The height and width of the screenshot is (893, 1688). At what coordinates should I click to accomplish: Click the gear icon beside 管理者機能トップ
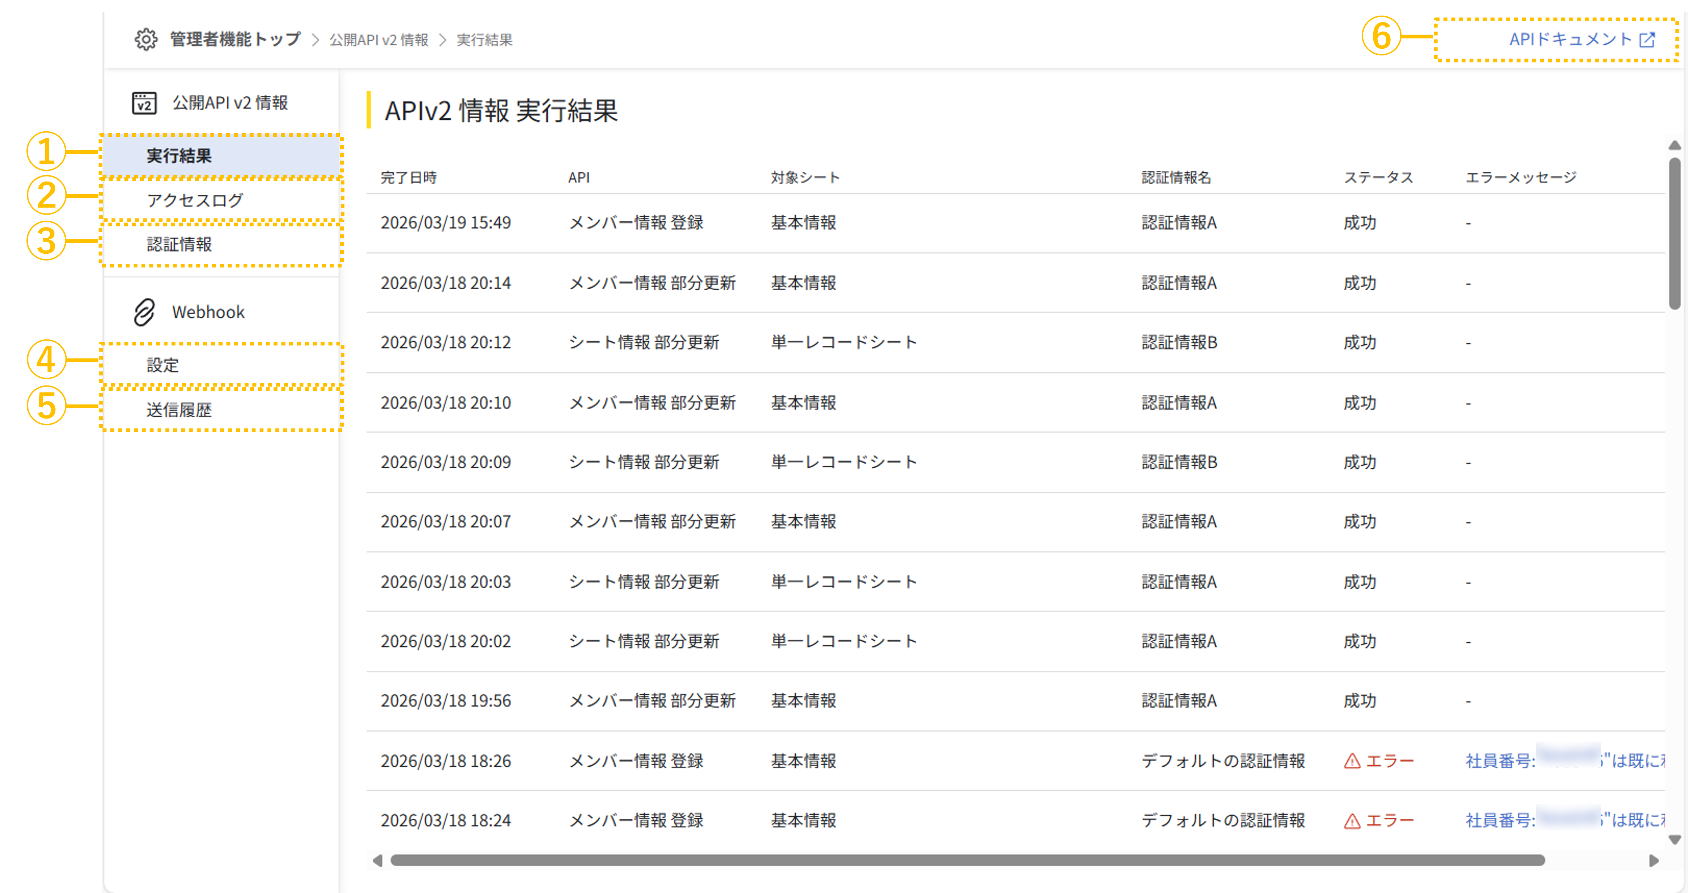point(145,39)
